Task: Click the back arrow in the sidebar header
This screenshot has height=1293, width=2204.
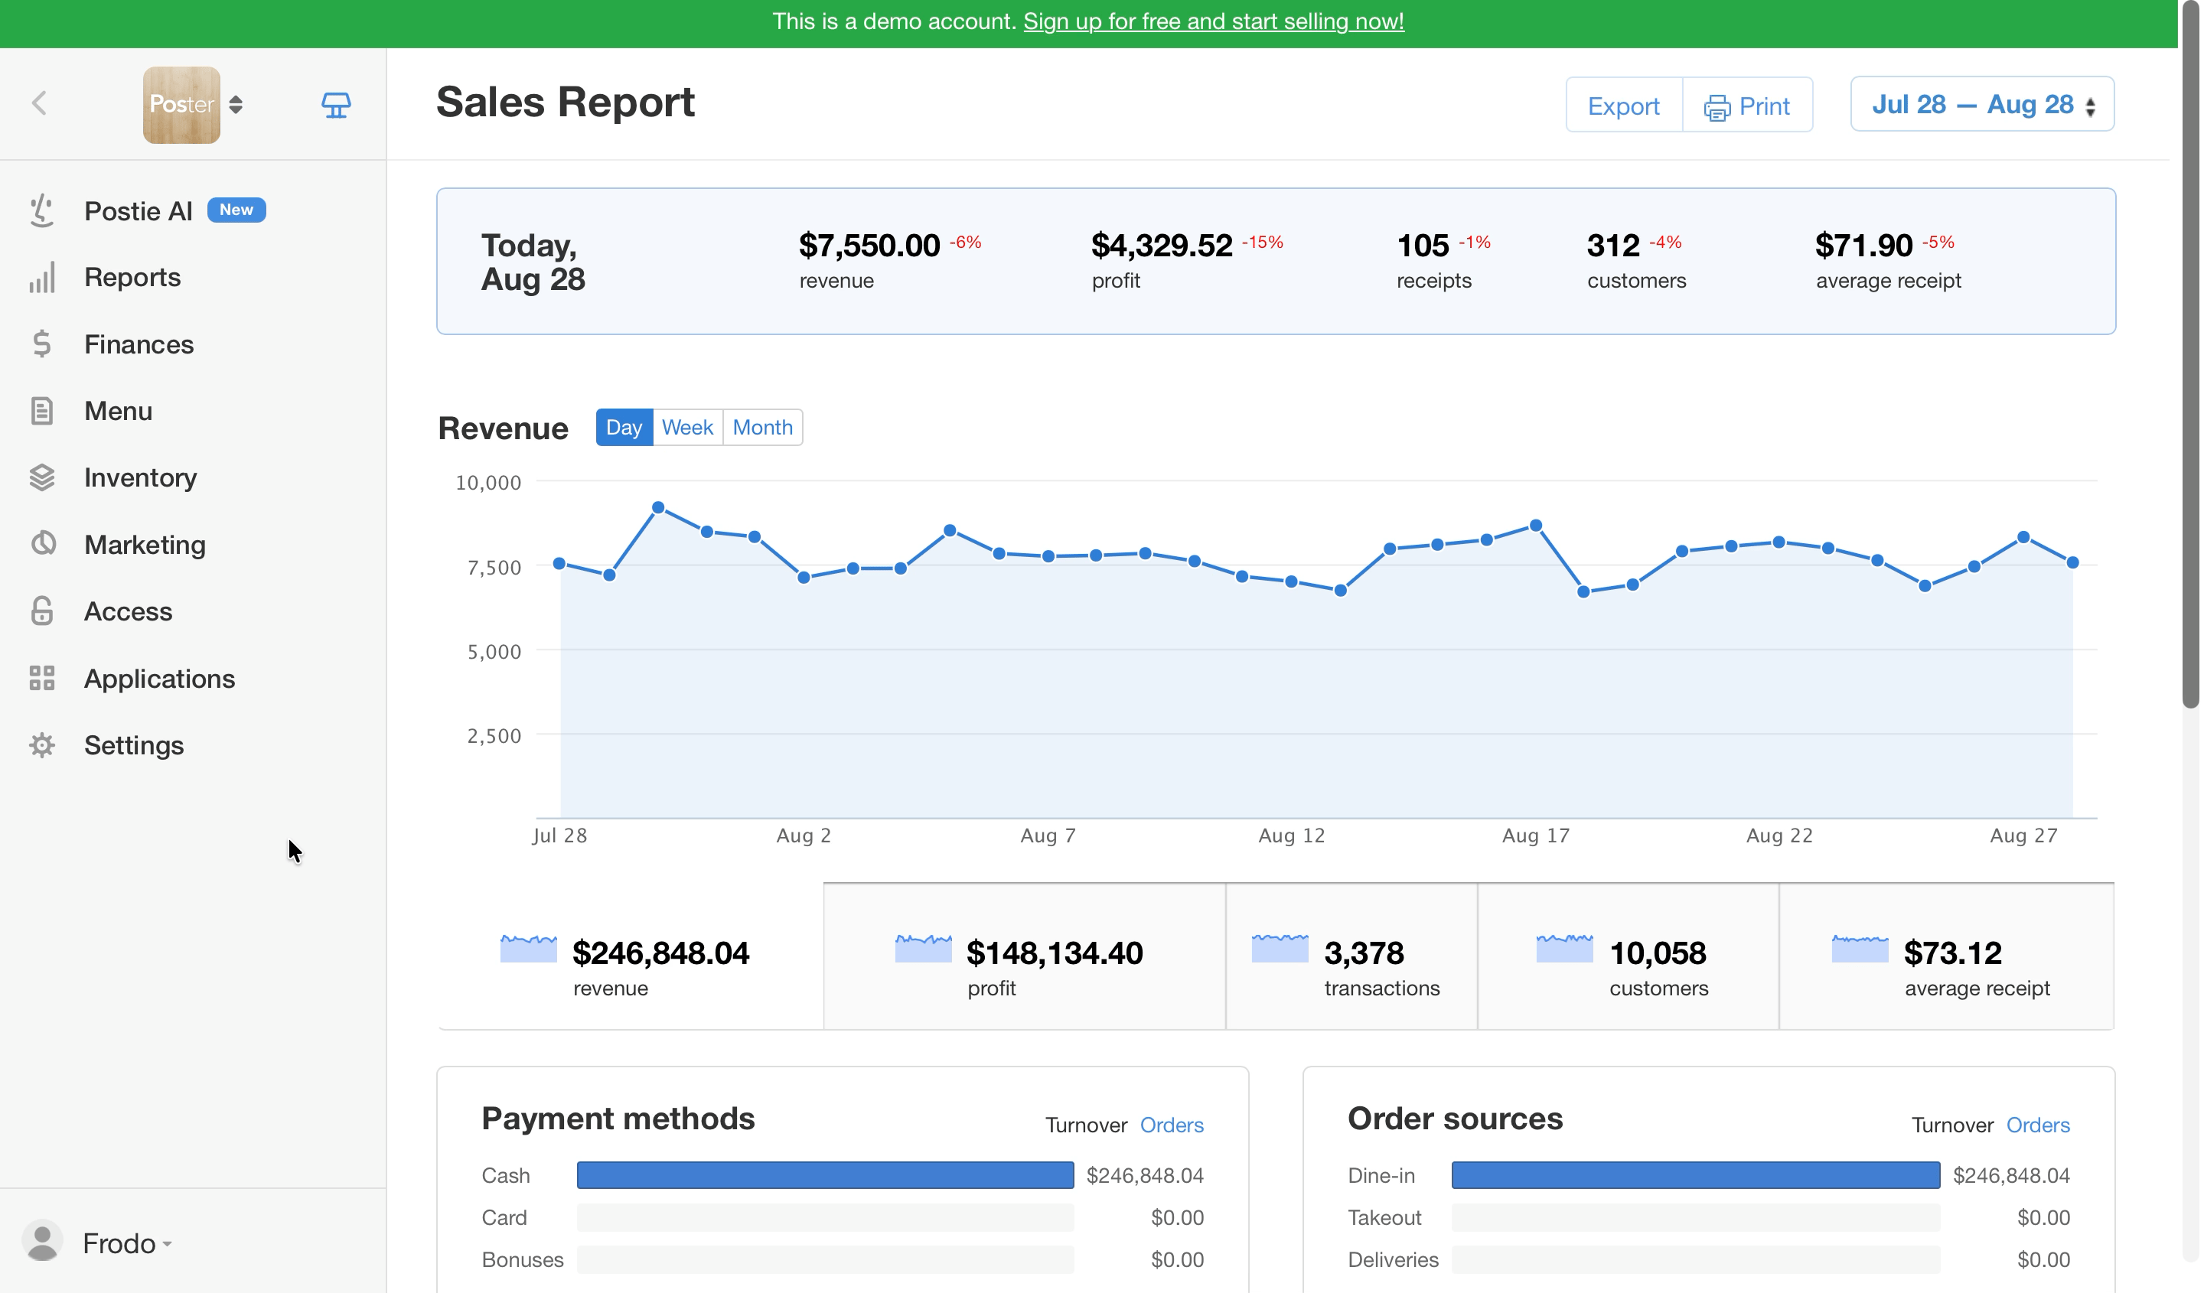Action: [x=39, y=103]
